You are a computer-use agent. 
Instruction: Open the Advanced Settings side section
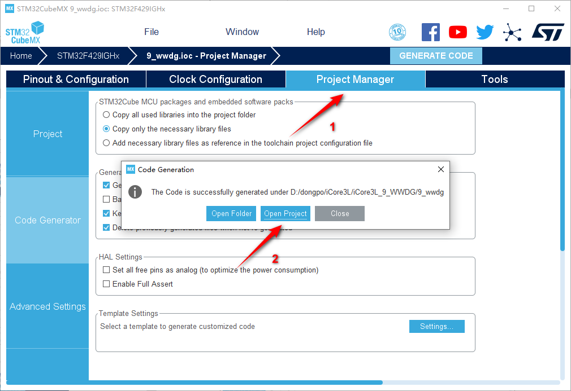pos(47,306)
